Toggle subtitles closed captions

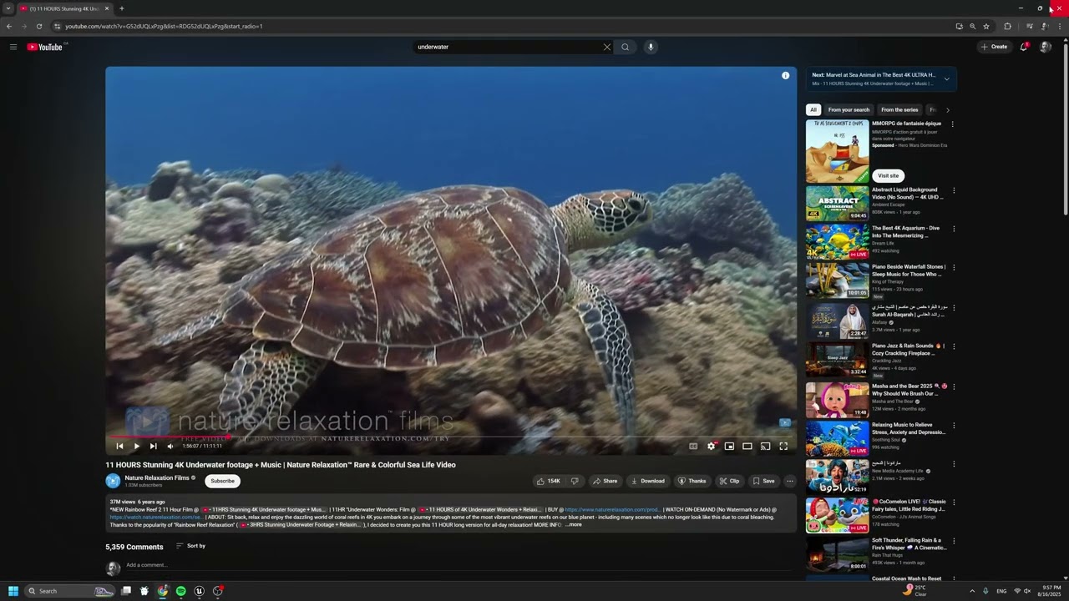click(x=693, y=446)
